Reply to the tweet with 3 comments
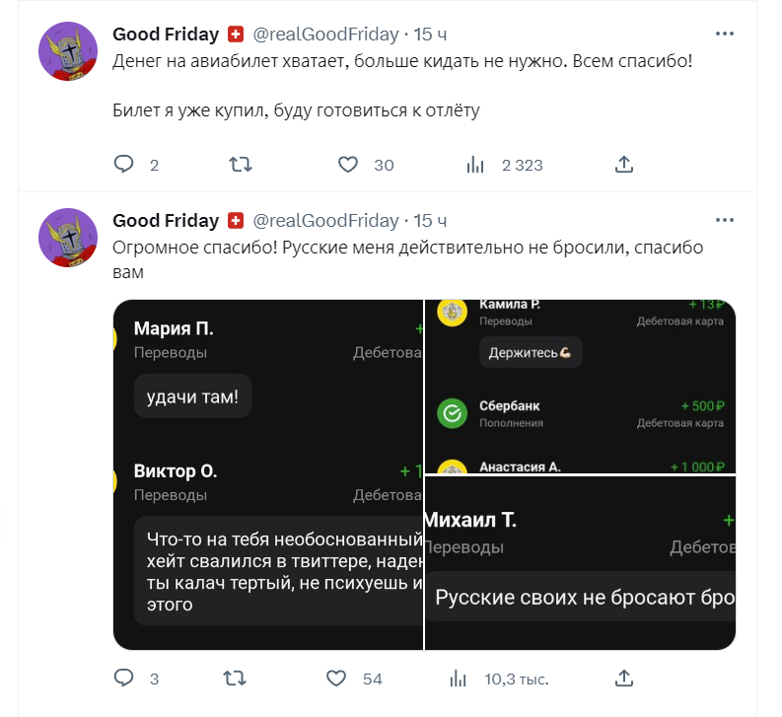This screenshot has height=717, width=782. coord(123,679)
